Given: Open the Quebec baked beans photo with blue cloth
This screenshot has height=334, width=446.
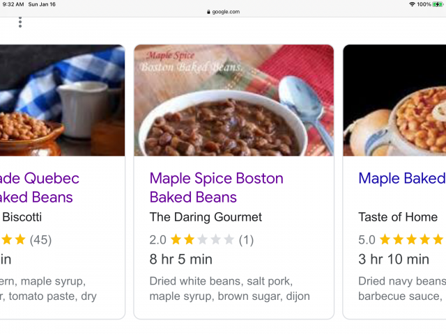Looking at the screenshot, I should [61, 100].
